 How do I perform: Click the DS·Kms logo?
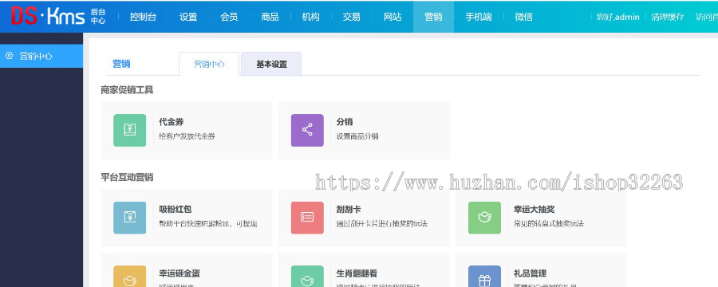58,17
